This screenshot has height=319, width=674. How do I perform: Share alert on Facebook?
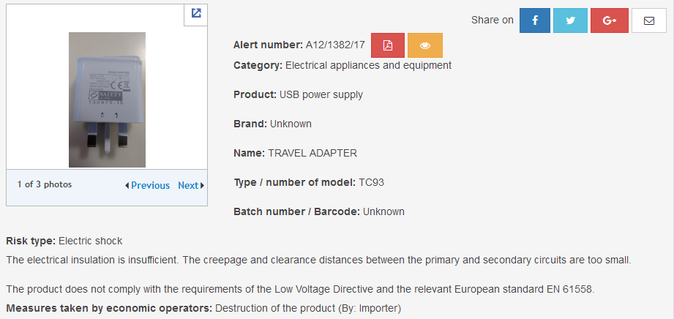535,20
